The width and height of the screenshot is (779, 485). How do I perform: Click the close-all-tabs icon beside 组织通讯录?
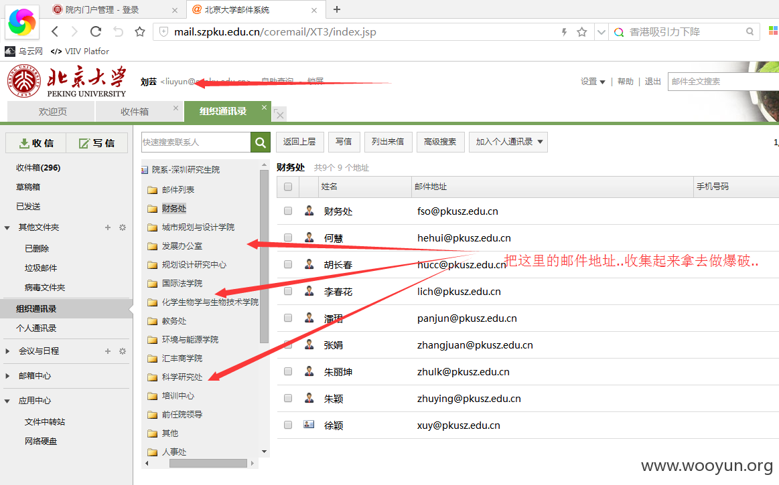[280, 114]
